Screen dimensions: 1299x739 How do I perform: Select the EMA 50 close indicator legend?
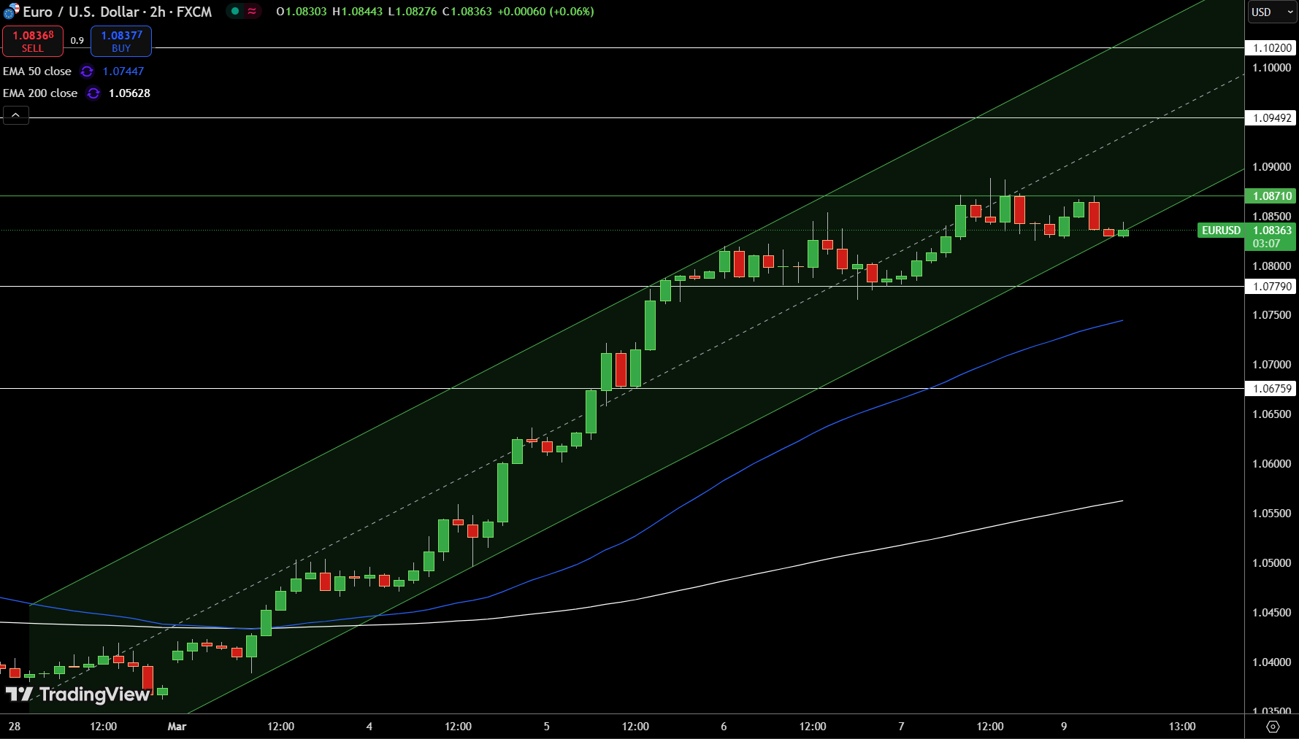[37, 71]
